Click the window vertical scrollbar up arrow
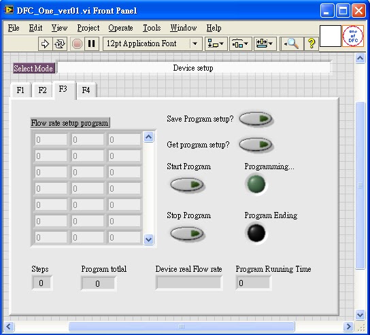This screenshot has width=370, height=335. [x=360, y=58]
